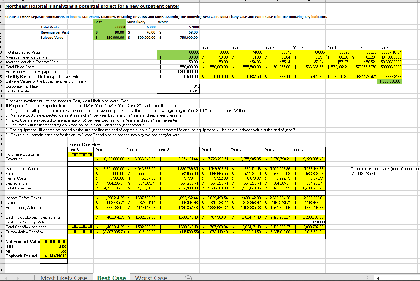The width and height of the screenshot is (420, 281).
Task: Select the MIRR value 16%
Action: [x=54, y=251]
